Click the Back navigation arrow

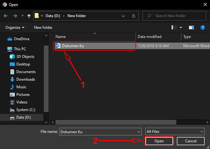coord(6,15)
